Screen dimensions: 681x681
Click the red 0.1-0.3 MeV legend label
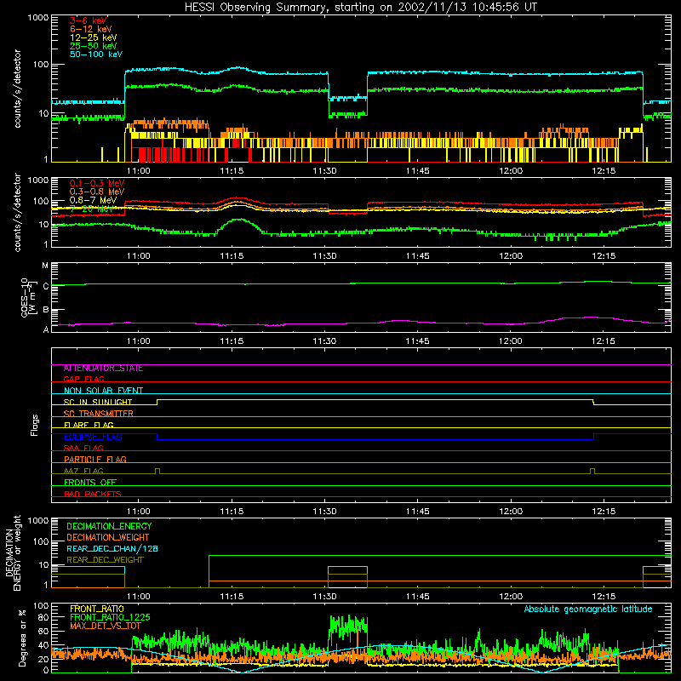tap(97, 183)
